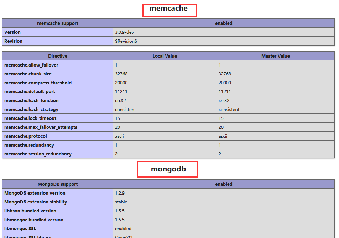
Task: Click local value ascii for protocol
Action: point(119,136)
